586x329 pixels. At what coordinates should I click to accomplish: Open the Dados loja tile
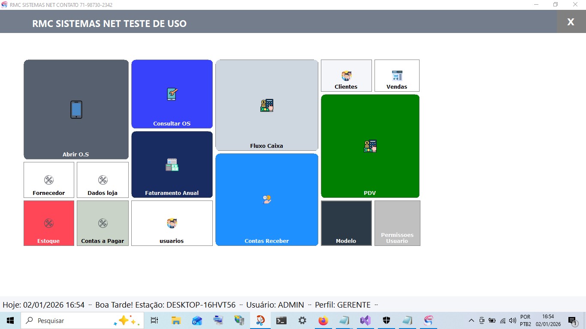pyautogui.click(x=103, y=180)
